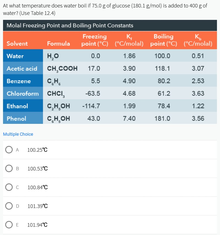The height and width of the screenshot is (235, 220).
Task: Click the Boiling point column header
Action: [164, 40]
